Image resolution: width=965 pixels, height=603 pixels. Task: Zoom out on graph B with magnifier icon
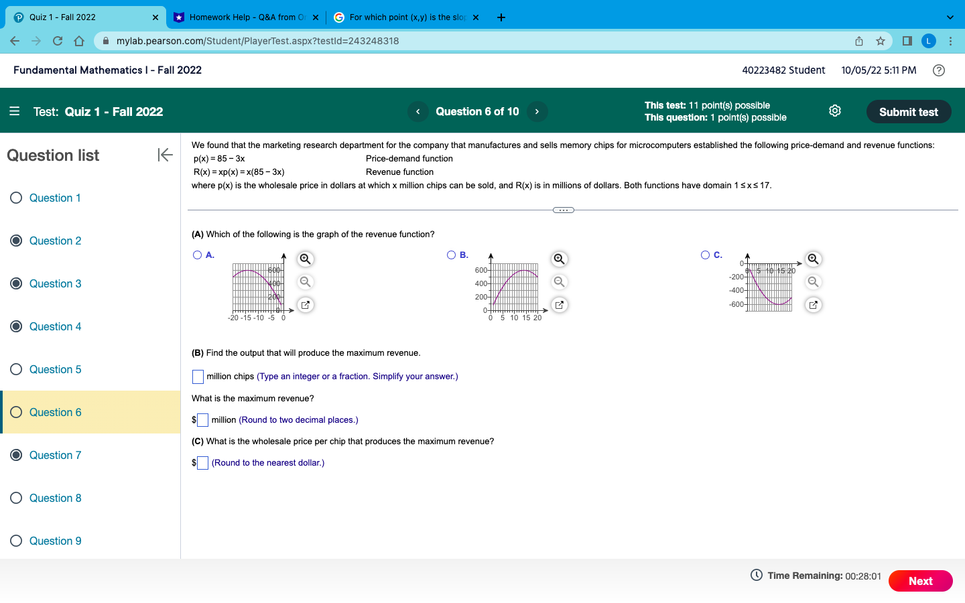[x=559, y=281]
